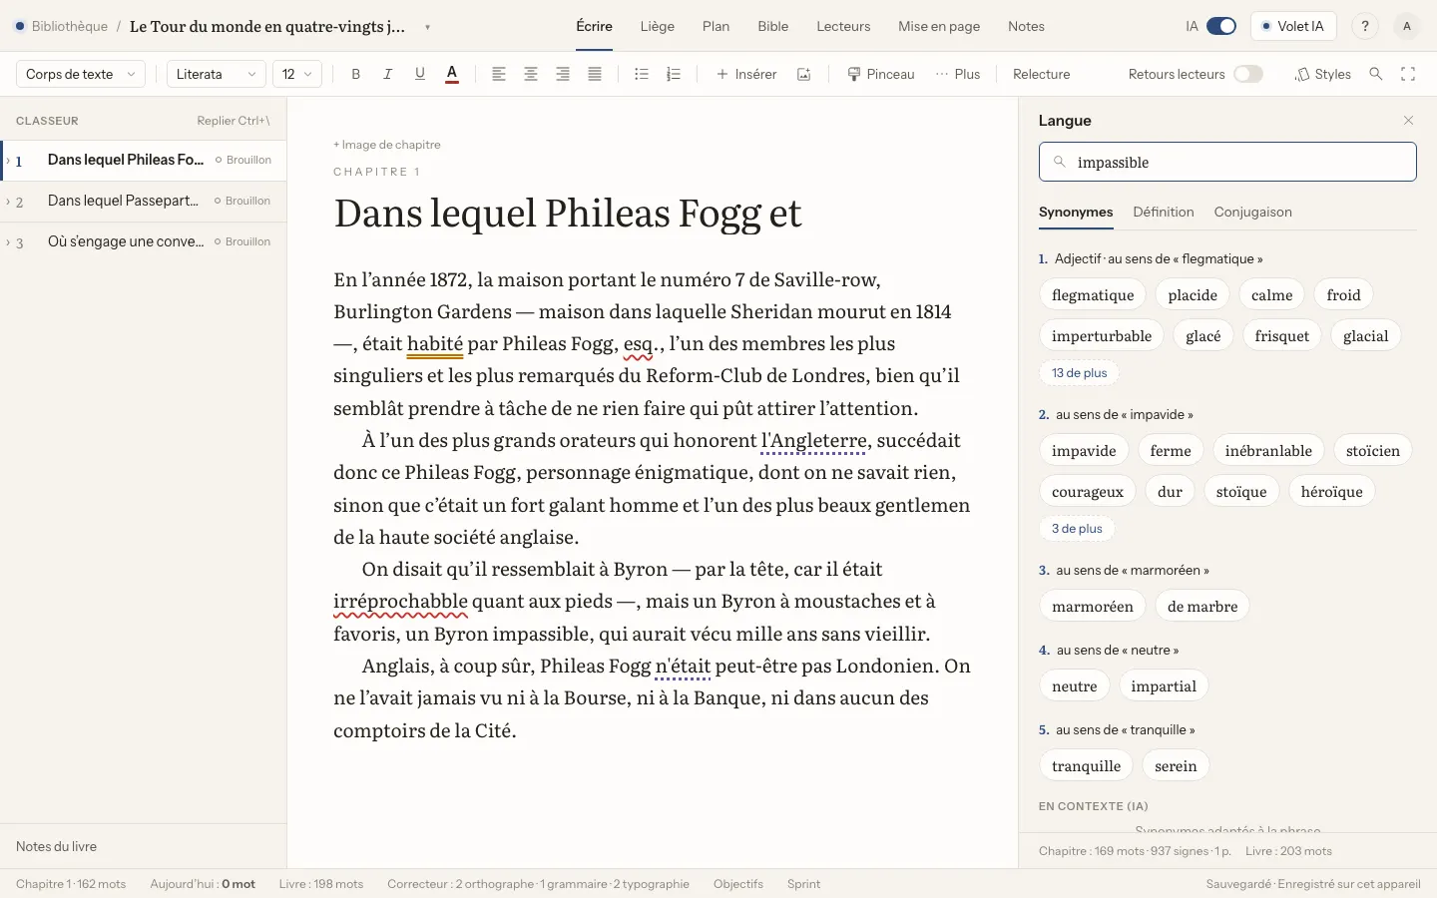Underline the selected text
The height and width of the screenshot is (898, 1437).
(x=420, y=74)
